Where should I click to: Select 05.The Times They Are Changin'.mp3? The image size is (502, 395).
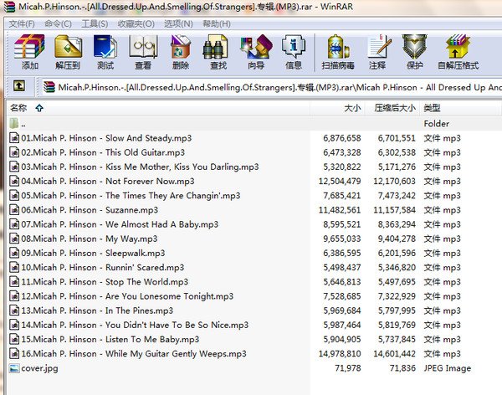[131, 196]
